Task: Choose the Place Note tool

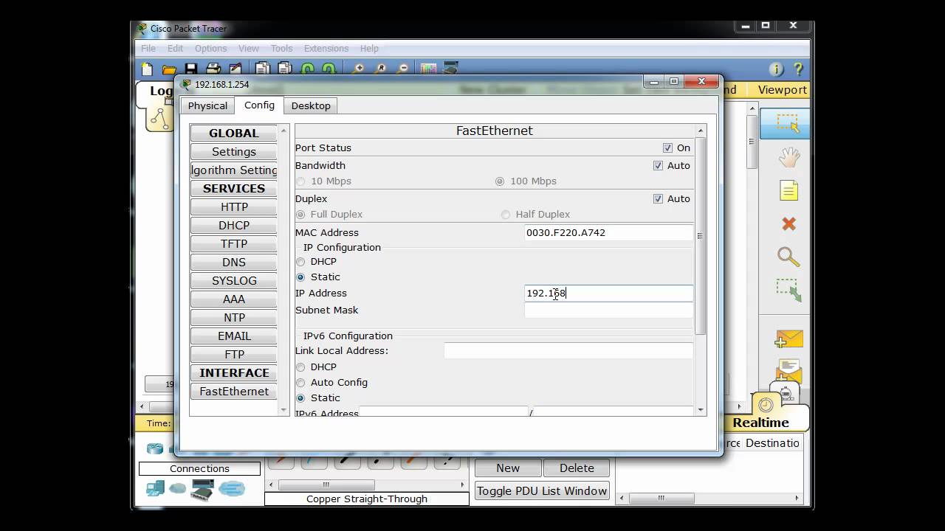Action: pos(788,190)
